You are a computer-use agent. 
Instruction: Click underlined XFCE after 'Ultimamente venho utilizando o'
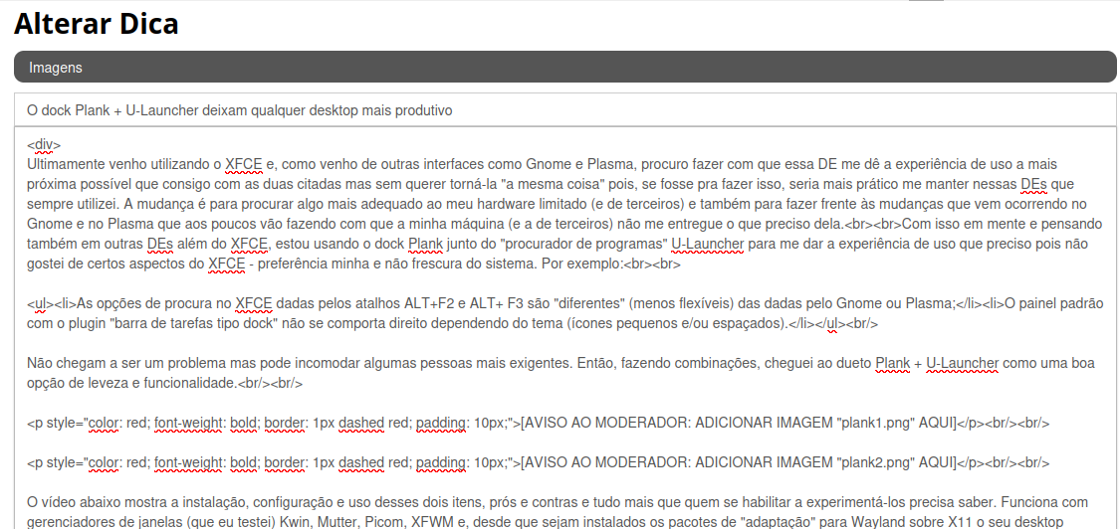[243, 164]
